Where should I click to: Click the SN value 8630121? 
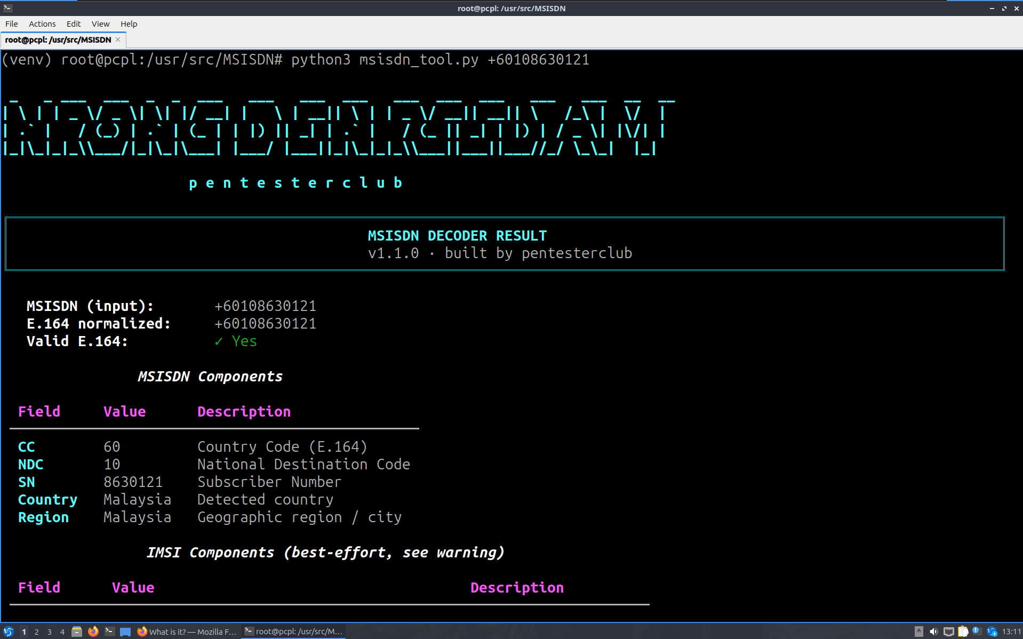[x=133, y=482]
